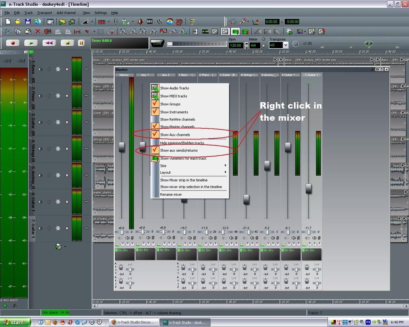Open the Transport menu
This screenshot has width=409, height=327.
coord(45,12)
